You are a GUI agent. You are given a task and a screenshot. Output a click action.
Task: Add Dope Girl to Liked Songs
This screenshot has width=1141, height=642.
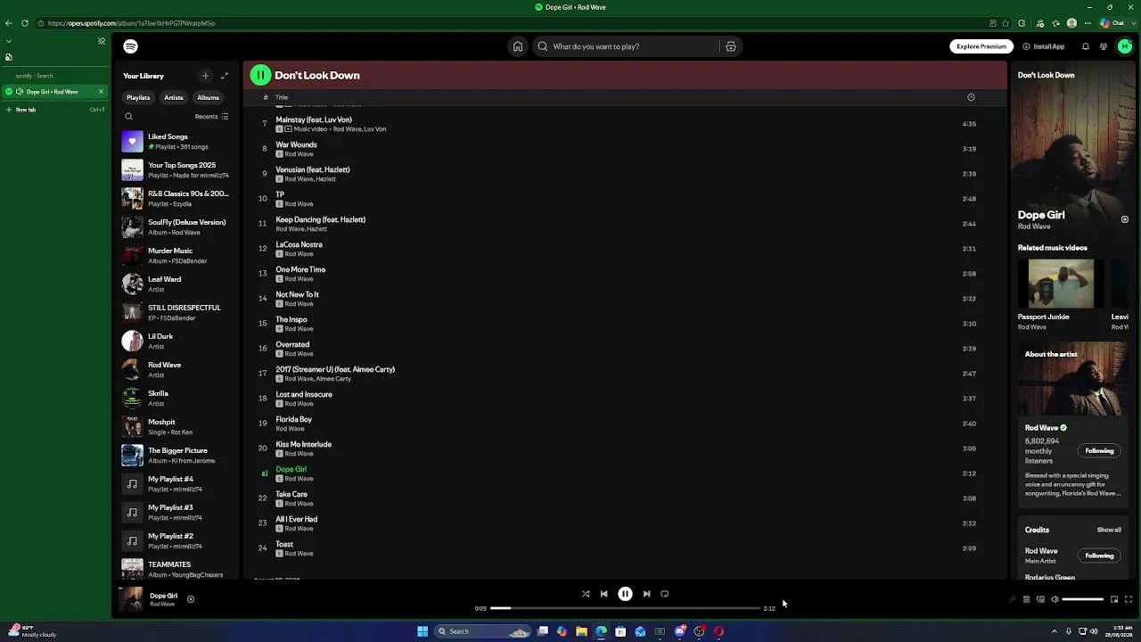(x=190, y=599)
